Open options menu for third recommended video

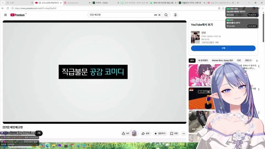(259, 113)
